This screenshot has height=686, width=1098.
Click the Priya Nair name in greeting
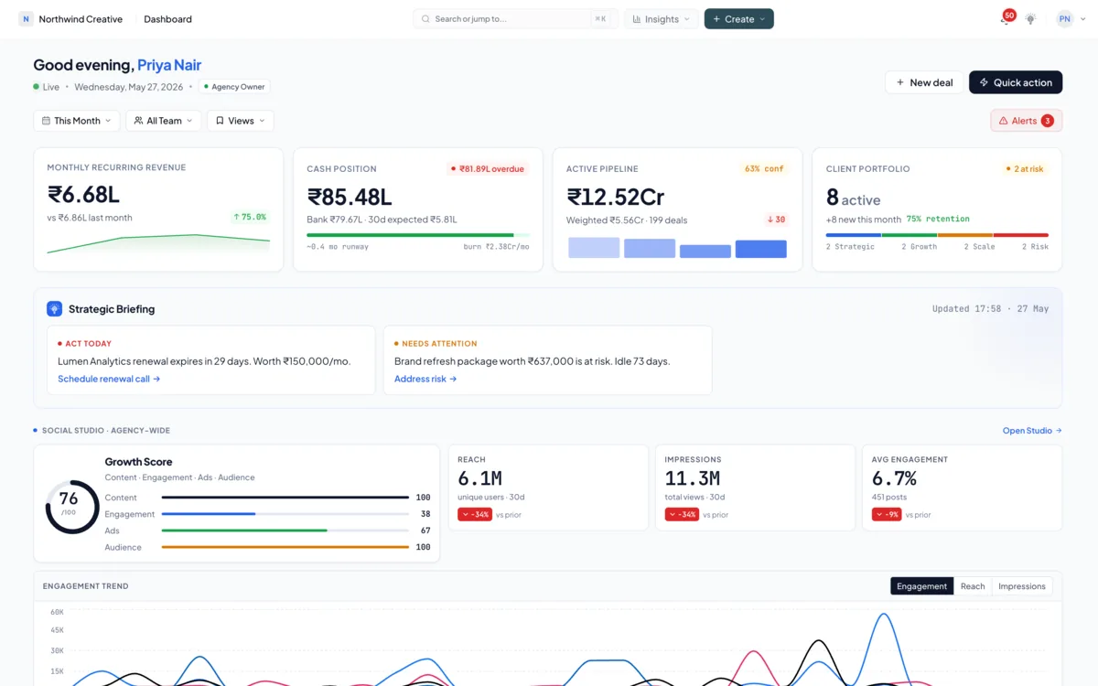[169, 65]
